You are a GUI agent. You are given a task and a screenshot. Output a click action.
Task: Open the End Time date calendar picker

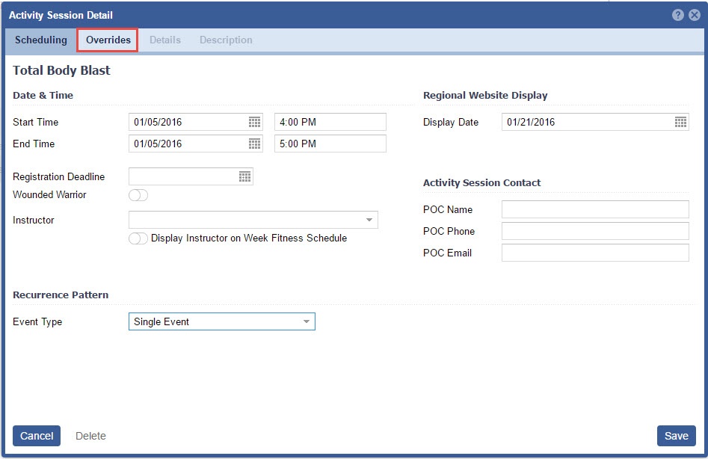[254, 144]
